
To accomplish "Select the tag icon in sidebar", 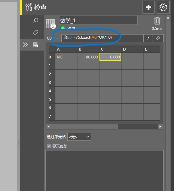I will pos(36,33).
